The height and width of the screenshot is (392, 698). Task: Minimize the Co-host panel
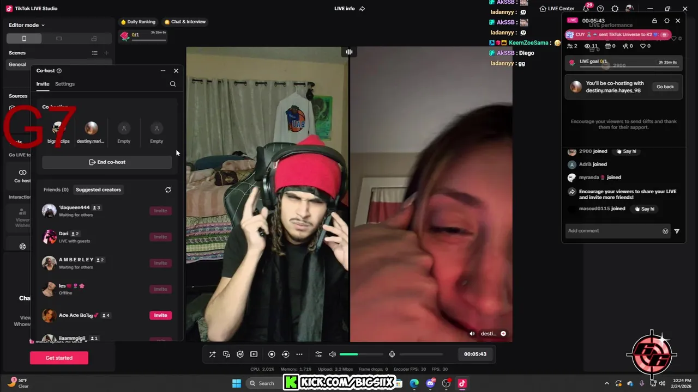[x=163, y=71]
